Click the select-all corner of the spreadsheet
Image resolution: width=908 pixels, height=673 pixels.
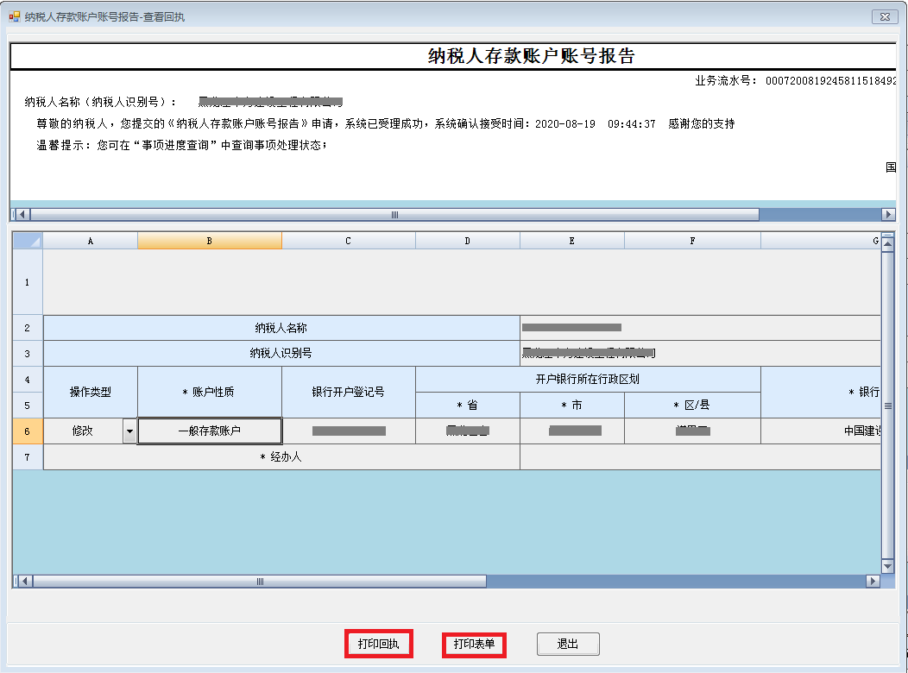click(x=28, y=241)
